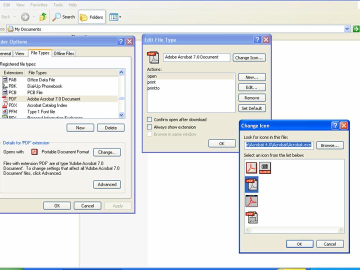The width and height of the screenshot is (360, 270).
Task: Click help button of Change Icon dialog
Action: tap(335, 125)
